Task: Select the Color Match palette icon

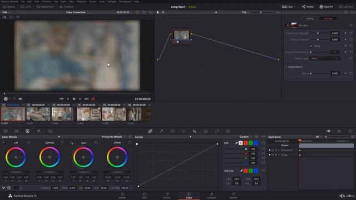Action: pyautogui.click(x=17, y=131)
